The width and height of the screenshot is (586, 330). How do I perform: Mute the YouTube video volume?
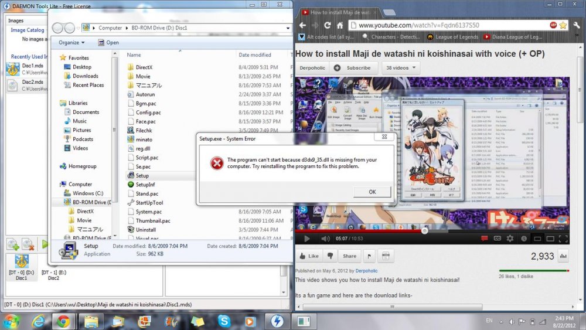[325, 239]
